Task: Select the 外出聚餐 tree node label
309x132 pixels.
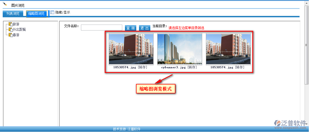Action: (x=19, y=30)
